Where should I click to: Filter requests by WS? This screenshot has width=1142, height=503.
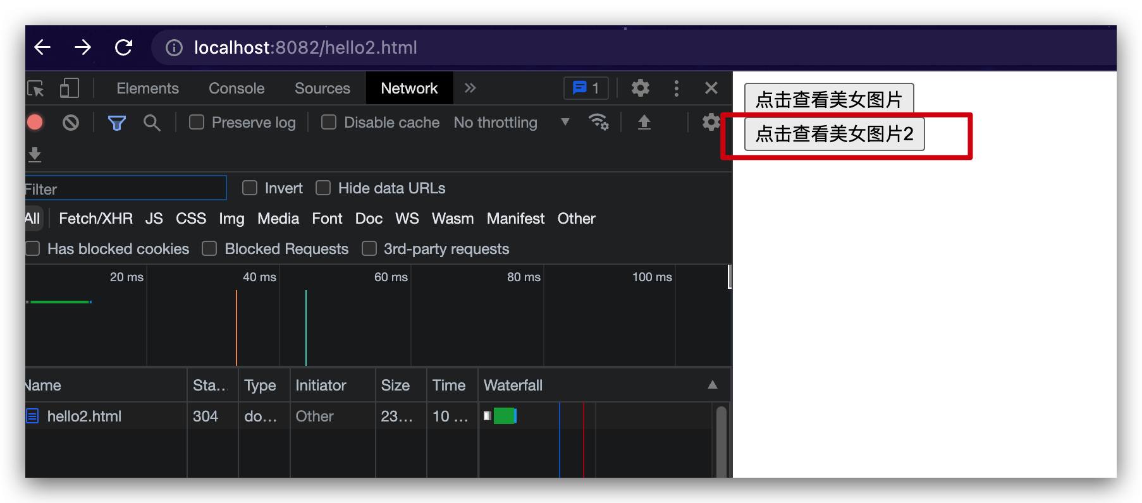tap(407, 219)
